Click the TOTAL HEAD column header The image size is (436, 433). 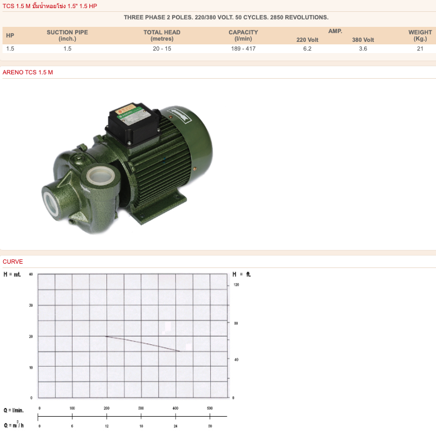[x=162, y=35]
